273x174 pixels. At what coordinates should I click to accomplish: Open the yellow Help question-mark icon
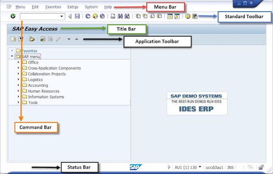click(187, 16)
